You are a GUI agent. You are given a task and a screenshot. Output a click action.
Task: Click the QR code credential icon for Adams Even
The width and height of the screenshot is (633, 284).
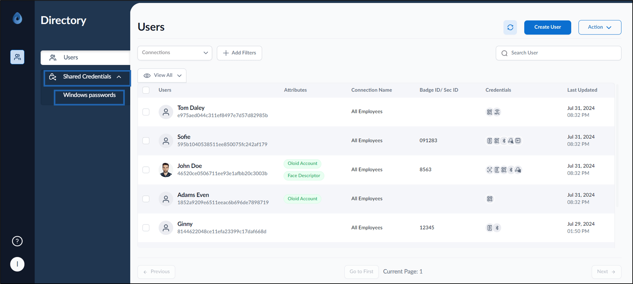click(x=490, y=199)
